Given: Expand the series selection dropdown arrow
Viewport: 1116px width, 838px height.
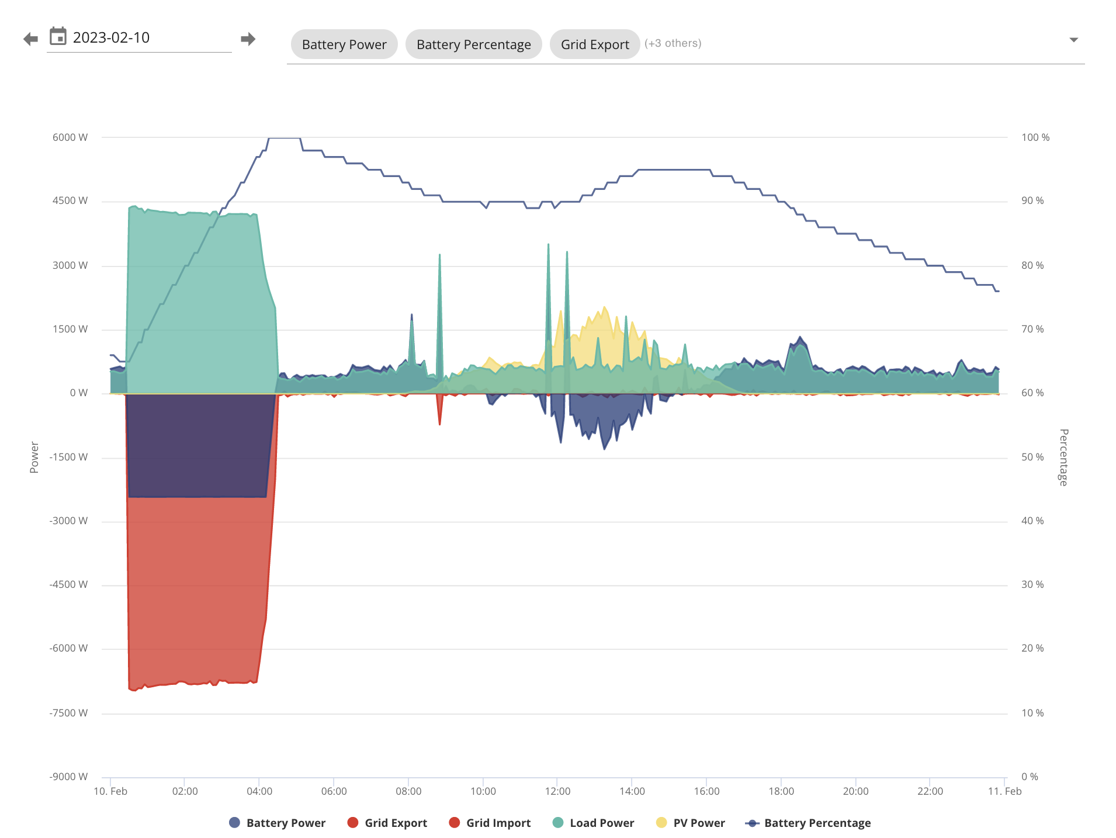Looking at the screenshot, I should pos(1073,40).
